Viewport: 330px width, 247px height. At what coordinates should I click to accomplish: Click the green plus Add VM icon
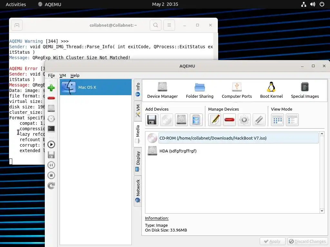(51, 88)
